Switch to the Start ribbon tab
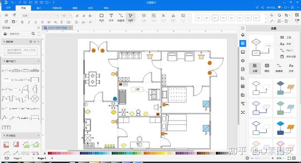 (x=23, y=8)
